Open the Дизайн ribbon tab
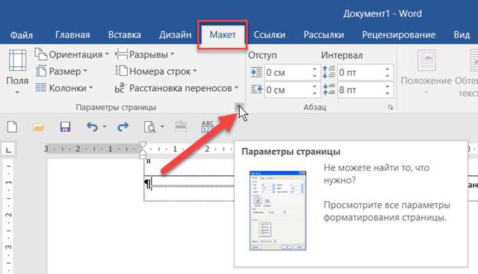 click(175, 35)
